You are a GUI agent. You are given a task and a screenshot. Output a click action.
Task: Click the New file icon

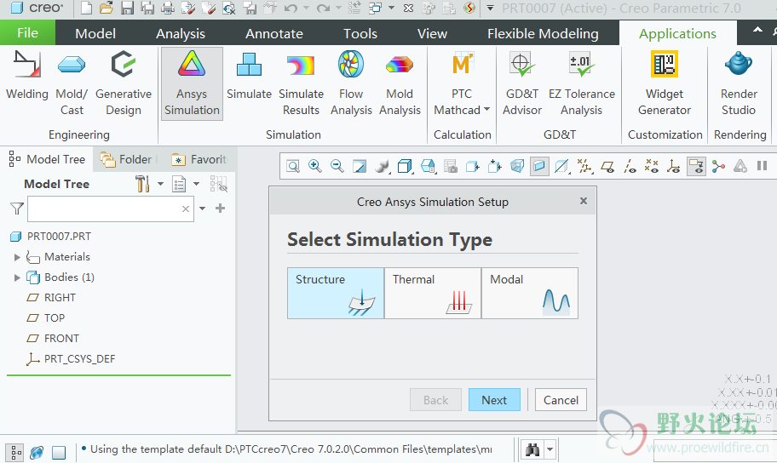[86, 8]
